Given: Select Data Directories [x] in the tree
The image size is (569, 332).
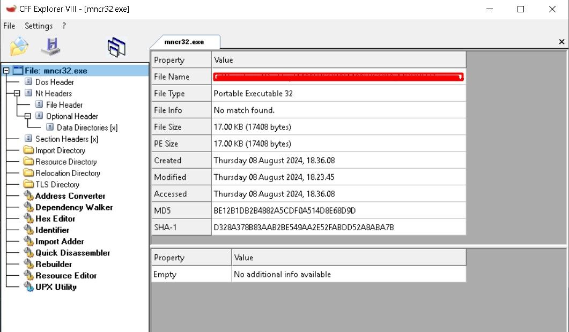Looking at the screenshot, I should pyautogui.click(x=87, y=127).
